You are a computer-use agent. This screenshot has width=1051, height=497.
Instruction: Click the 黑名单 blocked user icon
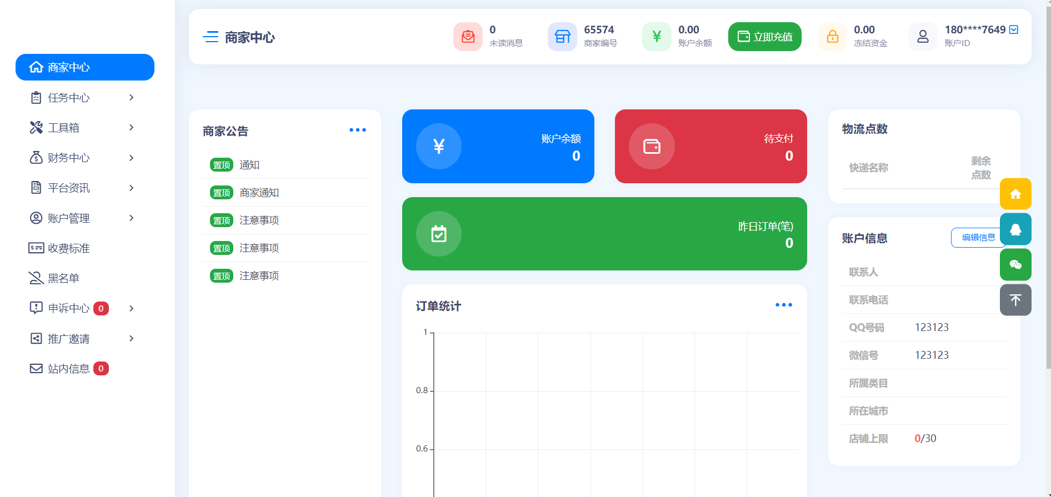pyautogui.click(x=36, y=278)
